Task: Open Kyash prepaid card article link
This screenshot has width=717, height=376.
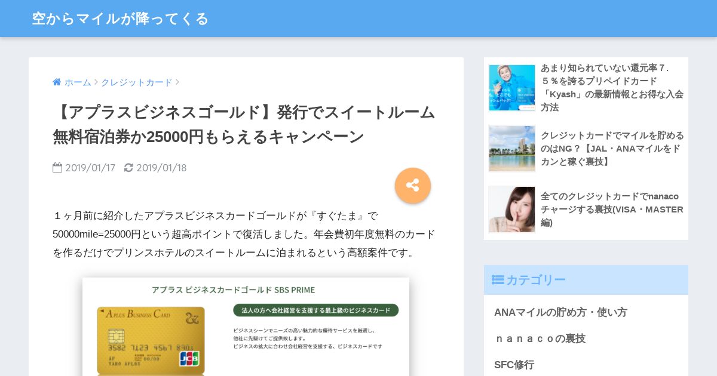Action: coord(612,87)
